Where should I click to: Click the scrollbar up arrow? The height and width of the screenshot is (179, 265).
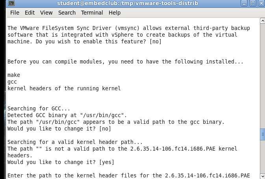tap(263, 21)
